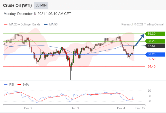Screen dimensions: 166x113
Task: Click the blue MA 50 color swatch
Action: [46, 25]
